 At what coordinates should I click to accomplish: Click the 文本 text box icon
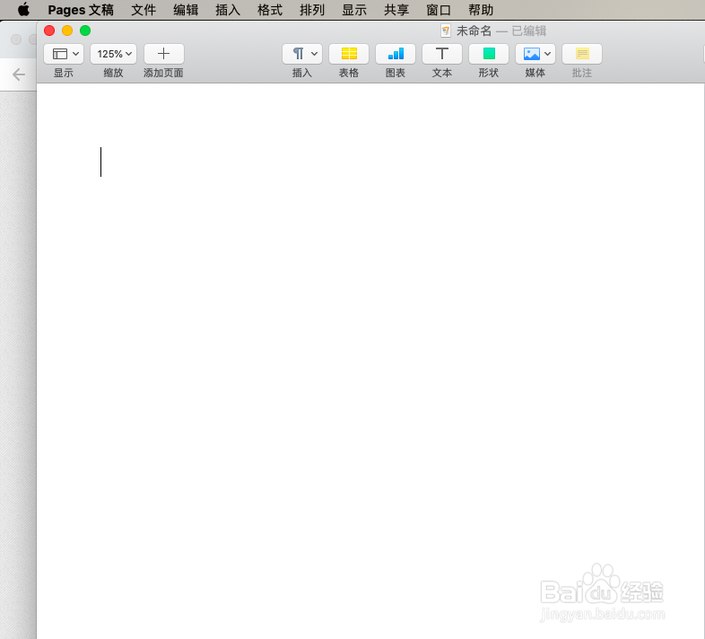(442, 54)
